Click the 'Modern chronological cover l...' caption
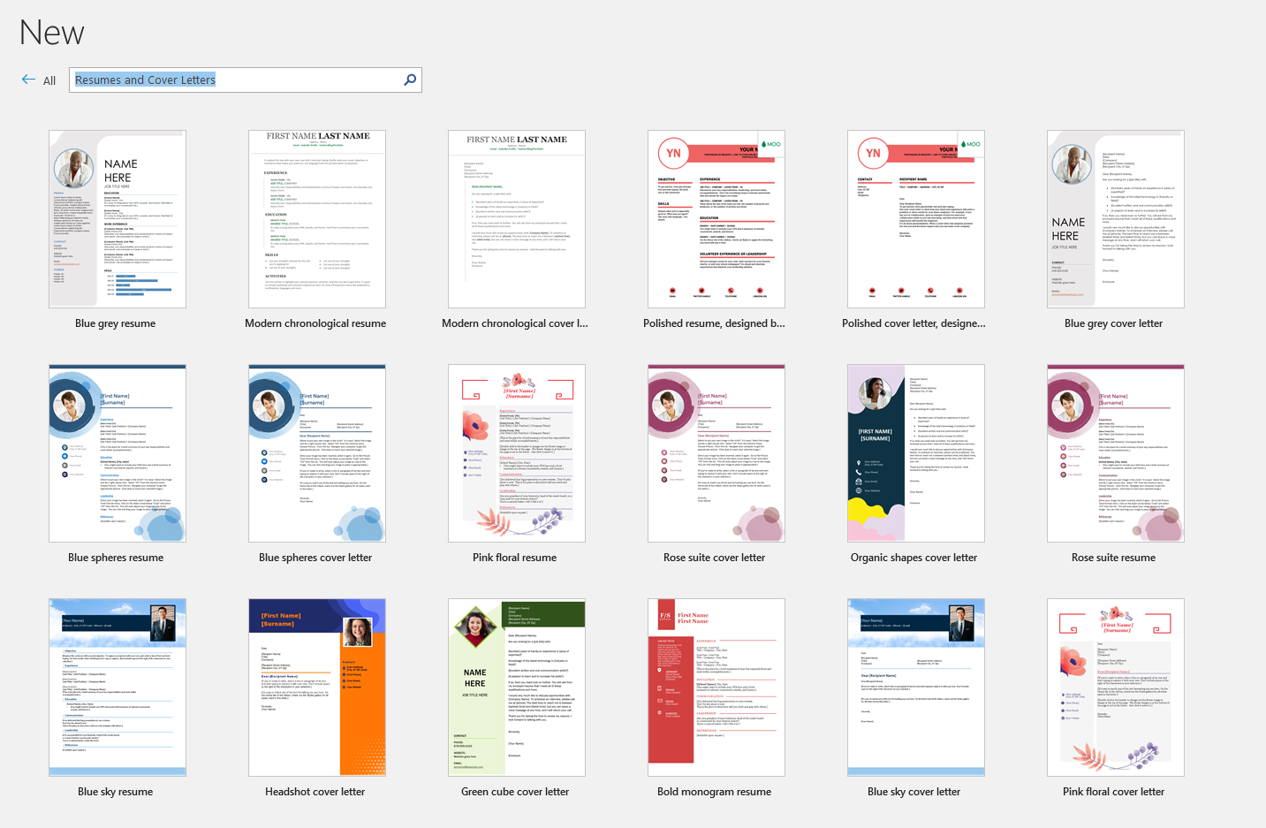The width and height of the screenshot is (1266, 828). pos(515,323)
